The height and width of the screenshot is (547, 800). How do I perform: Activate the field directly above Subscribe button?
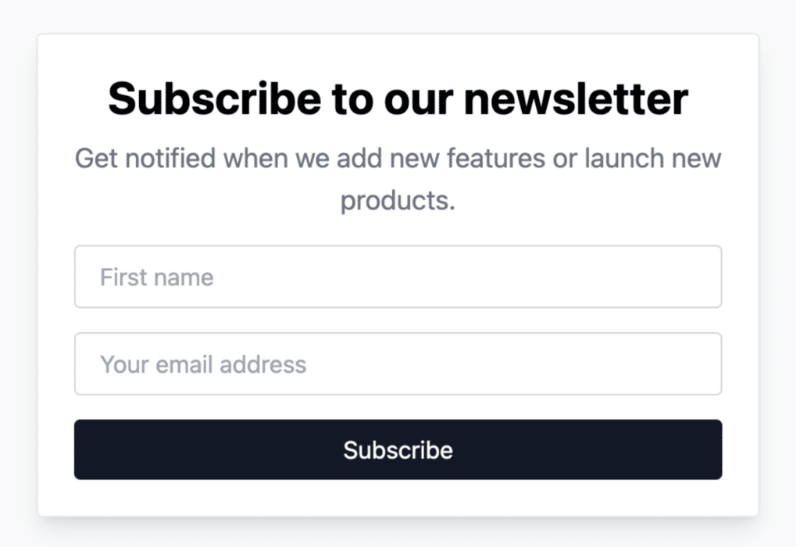[x=398, y=364]
